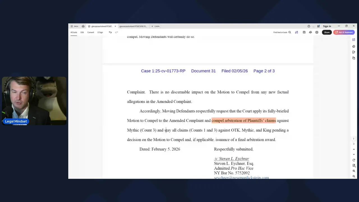Click the Find text or tools search
The height and width of the screenshot is (202, 359).
pos(282,32)
